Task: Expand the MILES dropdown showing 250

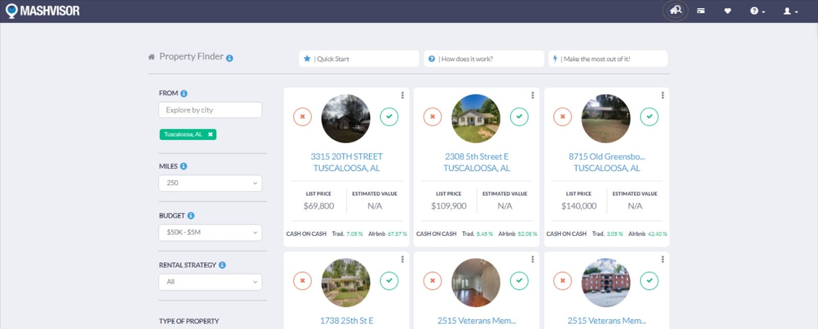Action: [210, 183]
